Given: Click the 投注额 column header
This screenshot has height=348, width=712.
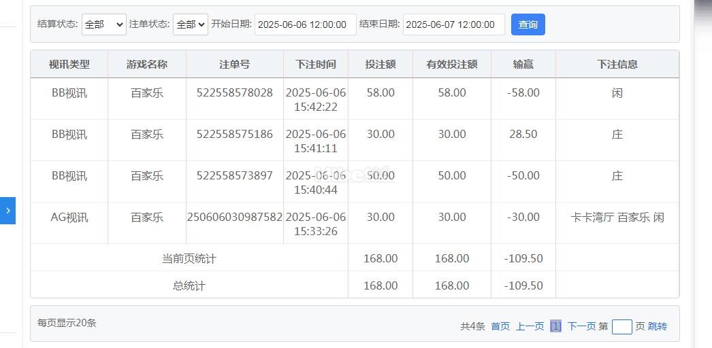Looking at the screenshot, I should point(380,65).
